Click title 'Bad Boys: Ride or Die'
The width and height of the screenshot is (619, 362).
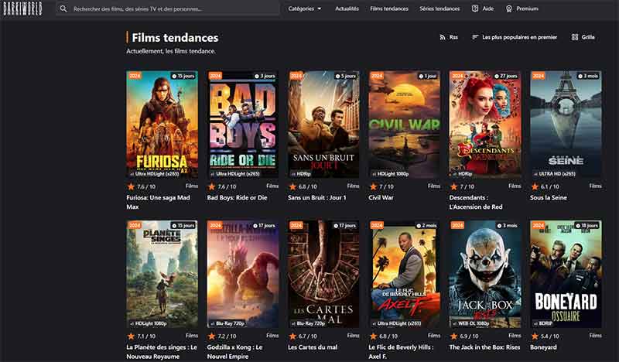tap(237, 197)
